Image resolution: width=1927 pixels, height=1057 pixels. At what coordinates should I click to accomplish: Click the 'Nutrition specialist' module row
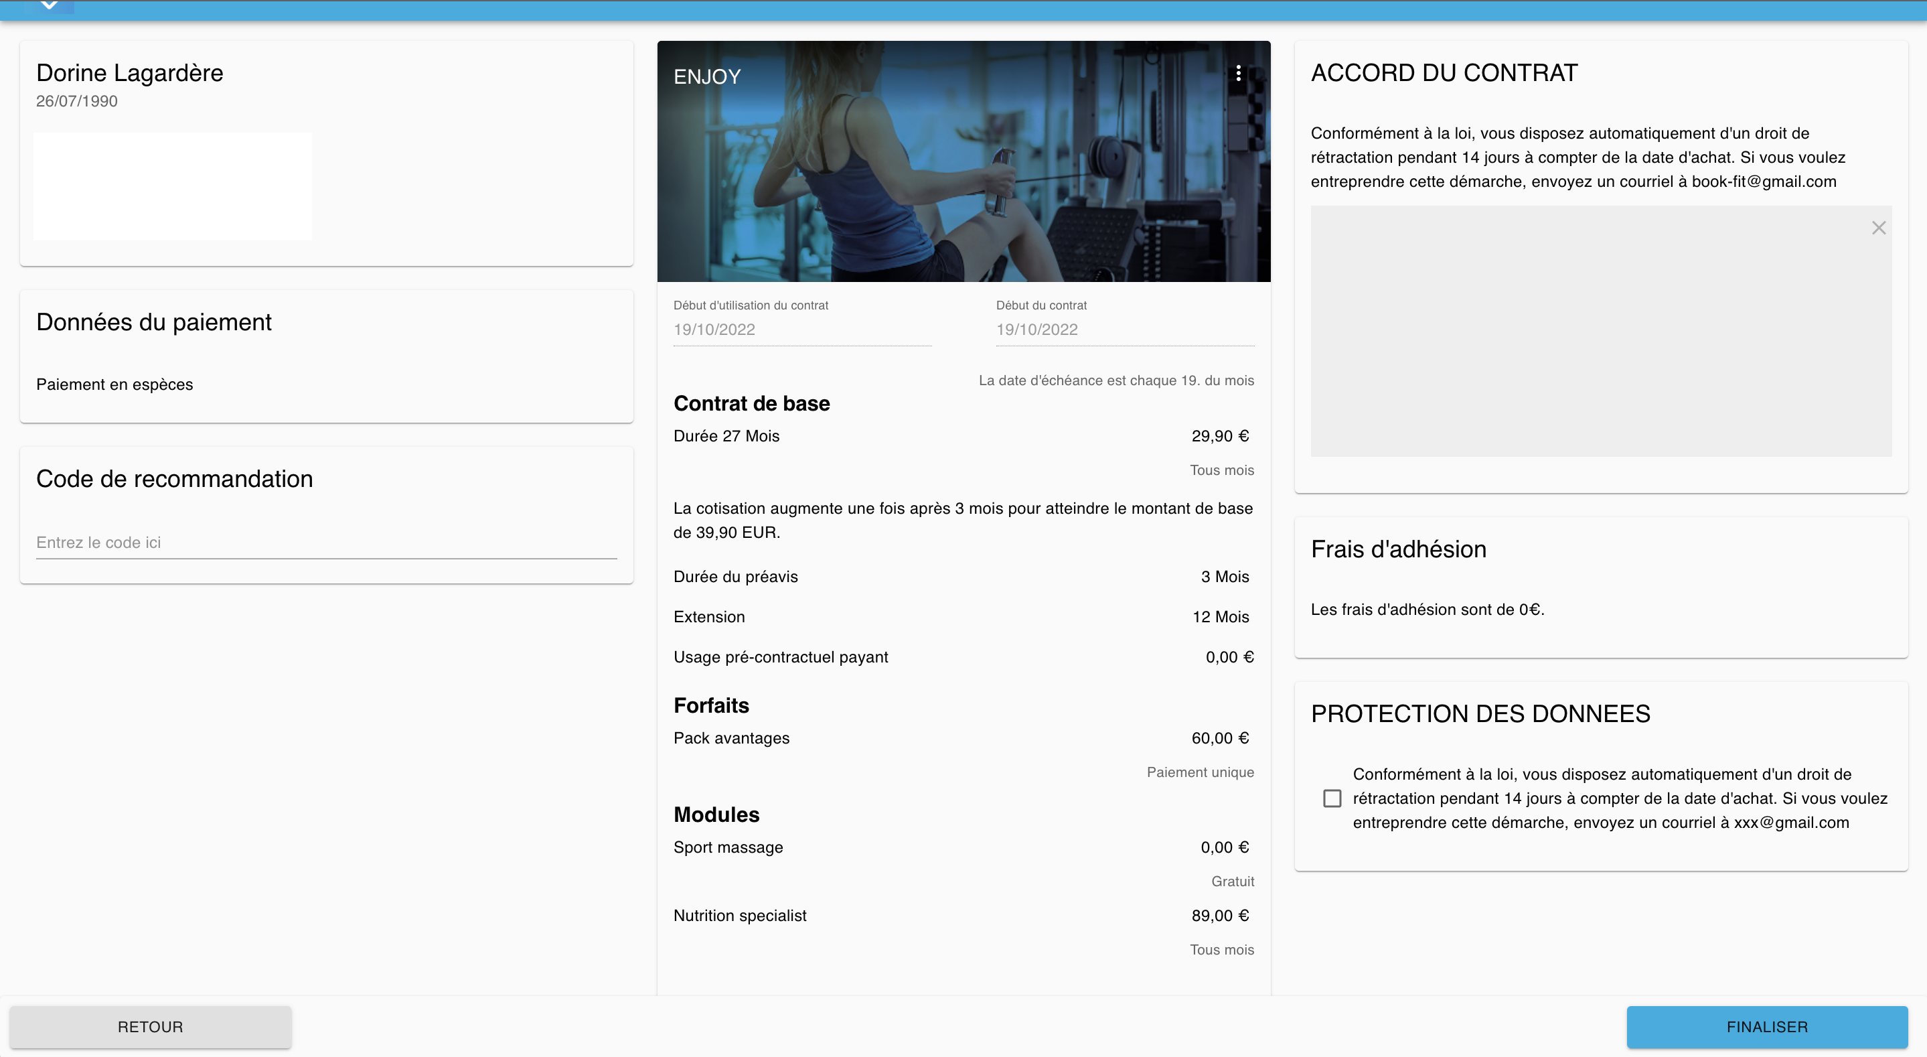click(x=963, y=916)
